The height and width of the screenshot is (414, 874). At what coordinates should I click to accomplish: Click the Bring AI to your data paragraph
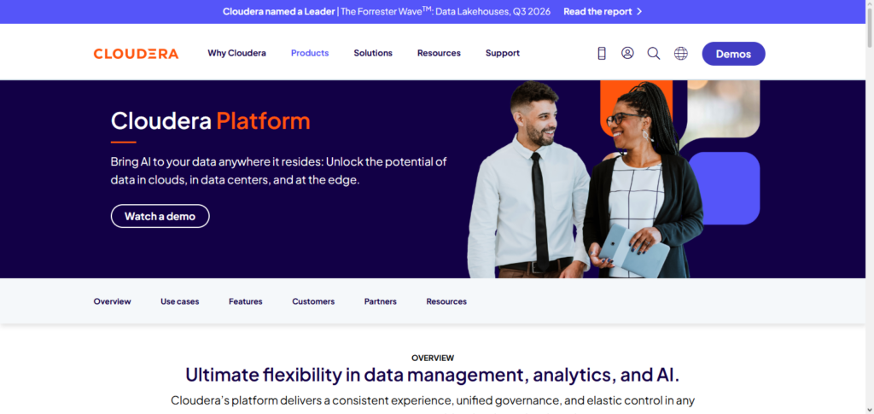(279, 171)
